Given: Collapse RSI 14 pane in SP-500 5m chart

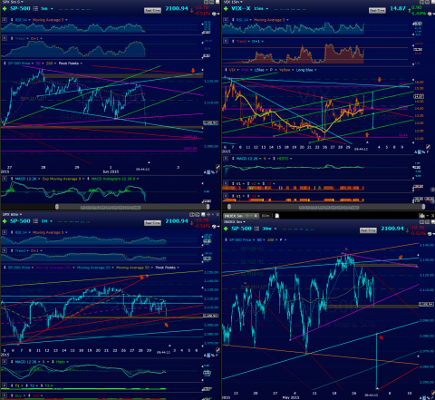Looking at the screenshot, I should tap(5, 20).
